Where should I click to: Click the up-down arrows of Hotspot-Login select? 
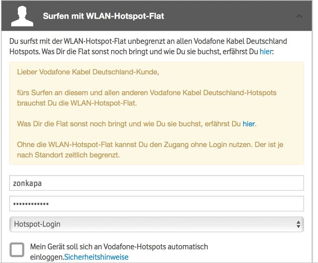tap(298, 224)
